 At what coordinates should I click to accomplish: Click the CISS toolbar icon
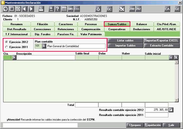click(x=77, y=9)
